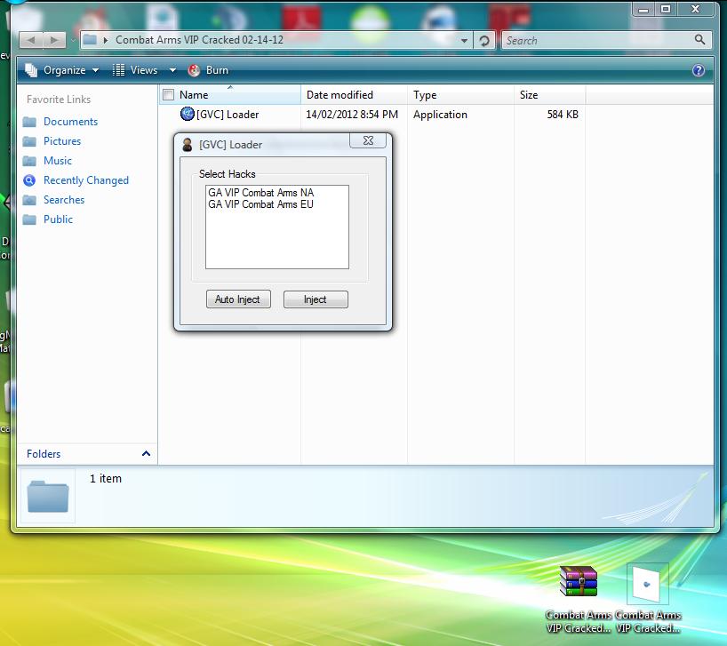
Task: Click the Public folder icon
Action: click(29, 219)
